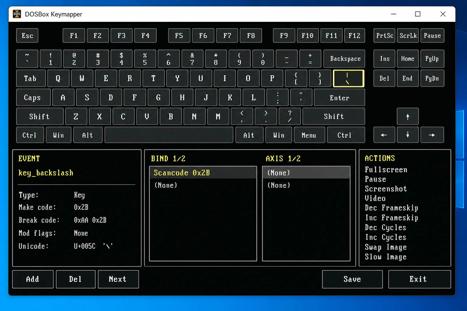Choose the Inc Frameskip action
467x311 pixels.
point(392,218)
